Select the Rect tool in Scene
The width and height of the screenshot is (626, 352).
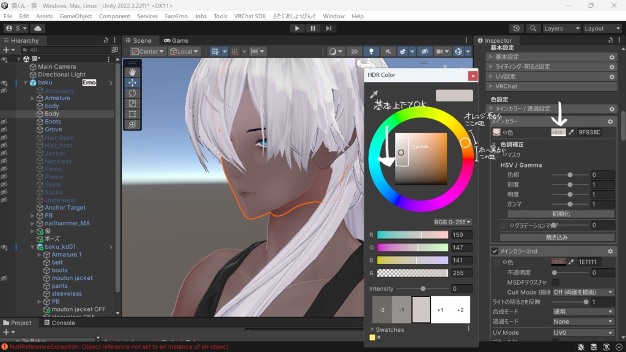pyautogui.click(x=132, y=114)
